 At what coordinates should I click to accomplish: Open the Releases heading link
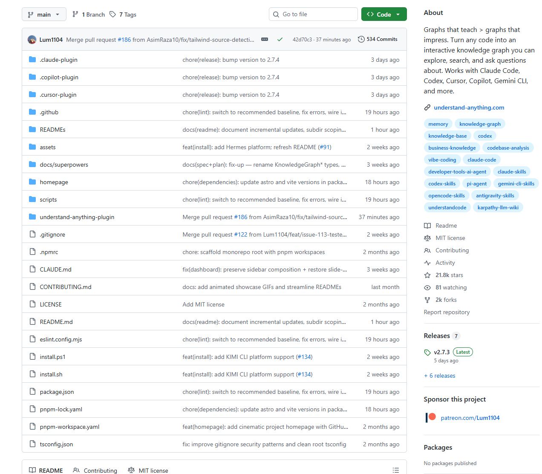(437, 336)
